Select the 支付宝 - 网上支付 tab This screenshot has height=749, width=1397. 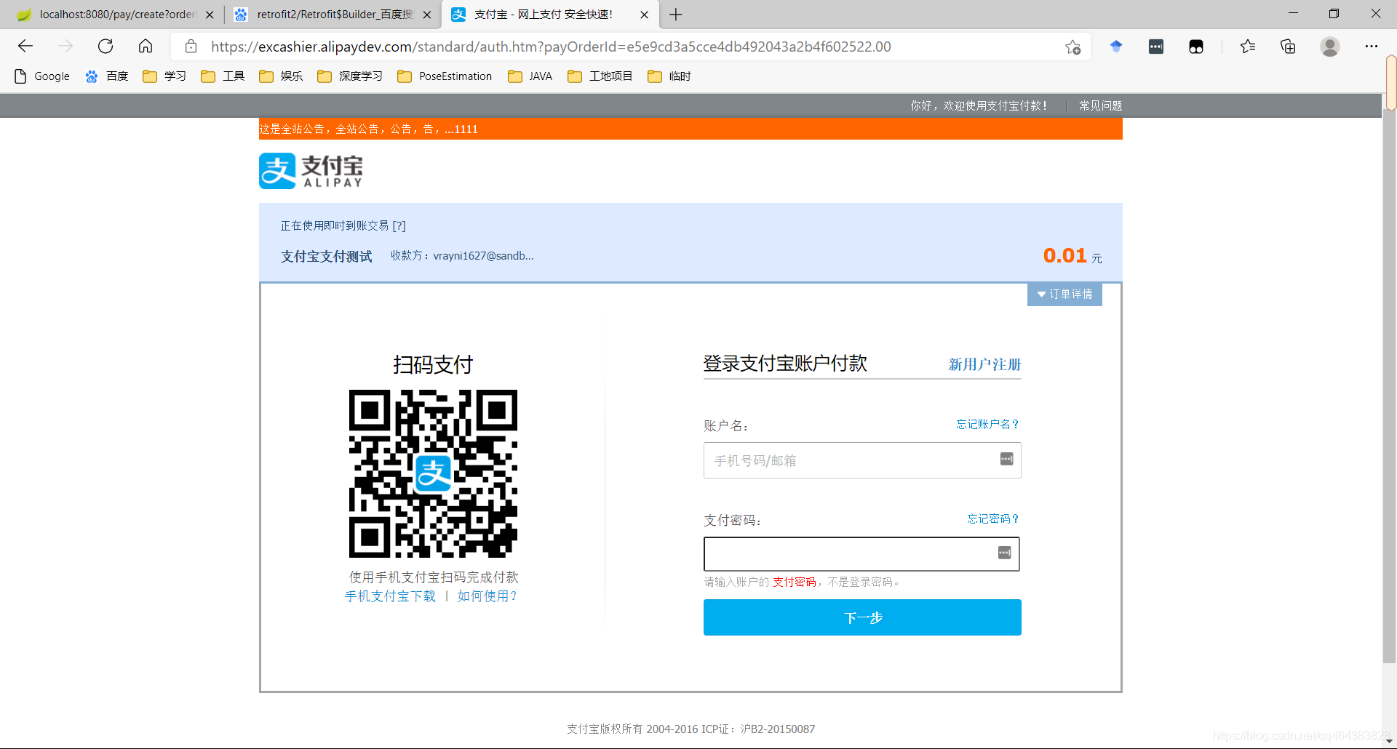coord(550,15)
